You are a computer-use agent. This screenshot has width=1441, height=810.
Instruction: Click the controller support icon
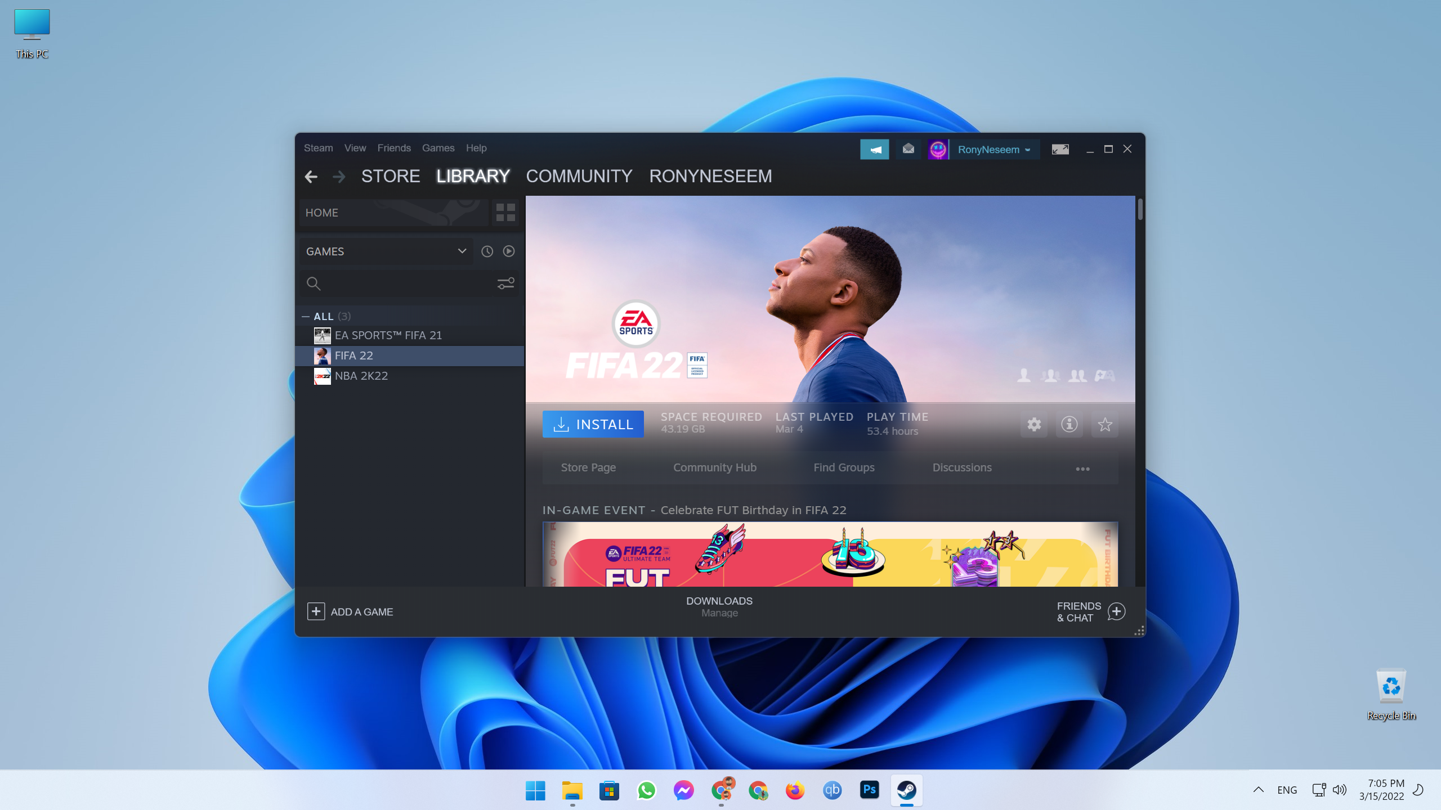point(1104,375)
